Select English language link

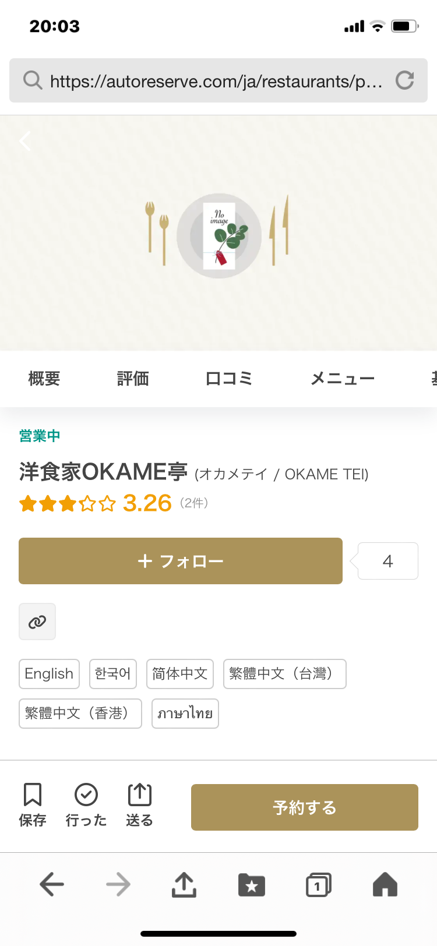click(49, 674)
